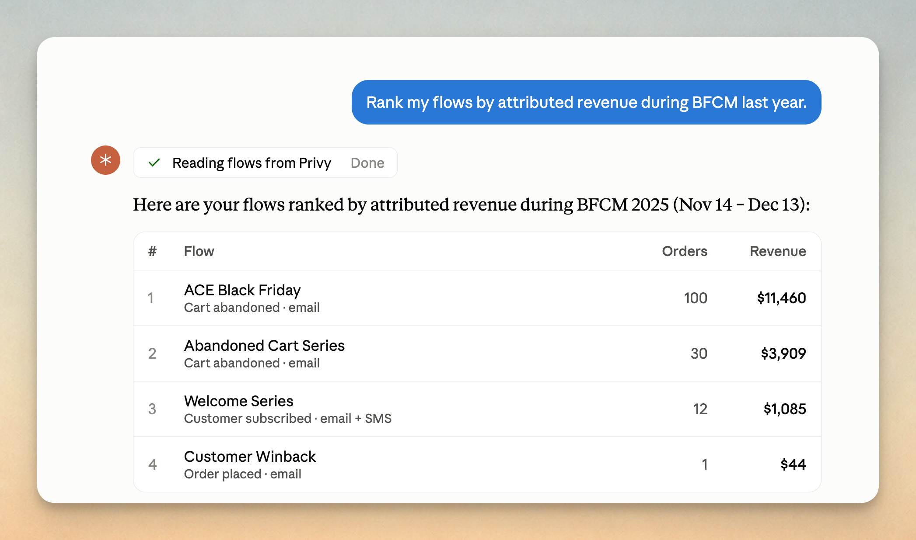
Task: Select the 'Customer Winback' flow name
Action: [250, 457]
